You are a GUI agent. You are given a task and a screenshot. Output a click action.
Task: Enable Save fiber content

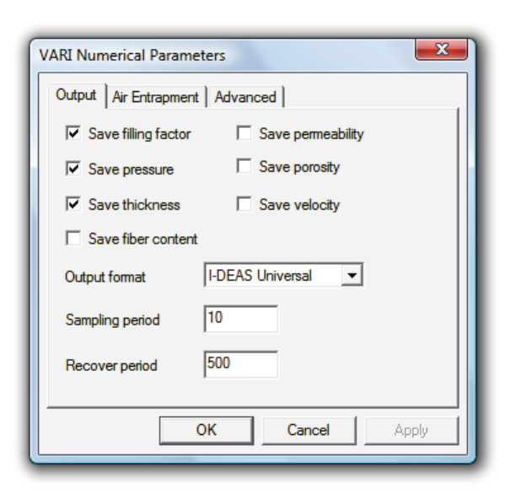[x=72, y=239]
